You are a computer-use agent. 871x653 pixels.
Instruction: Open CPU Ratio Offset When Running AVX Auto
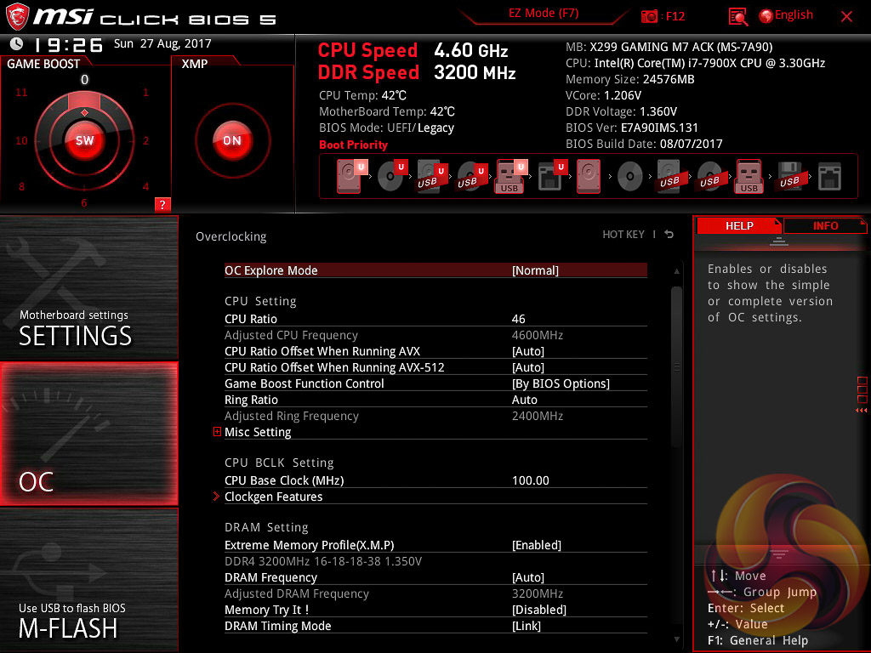tap(527, 351)
